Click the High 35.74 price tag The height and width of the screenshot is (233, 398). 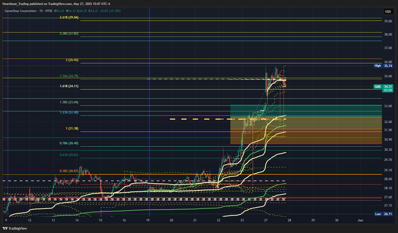click(x=383, y=66)
